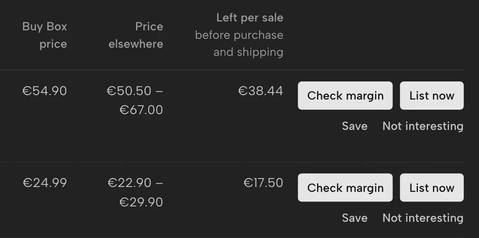
Task: Select the €24.99 Buy Box price cell
Action: [x=45, y=183]
